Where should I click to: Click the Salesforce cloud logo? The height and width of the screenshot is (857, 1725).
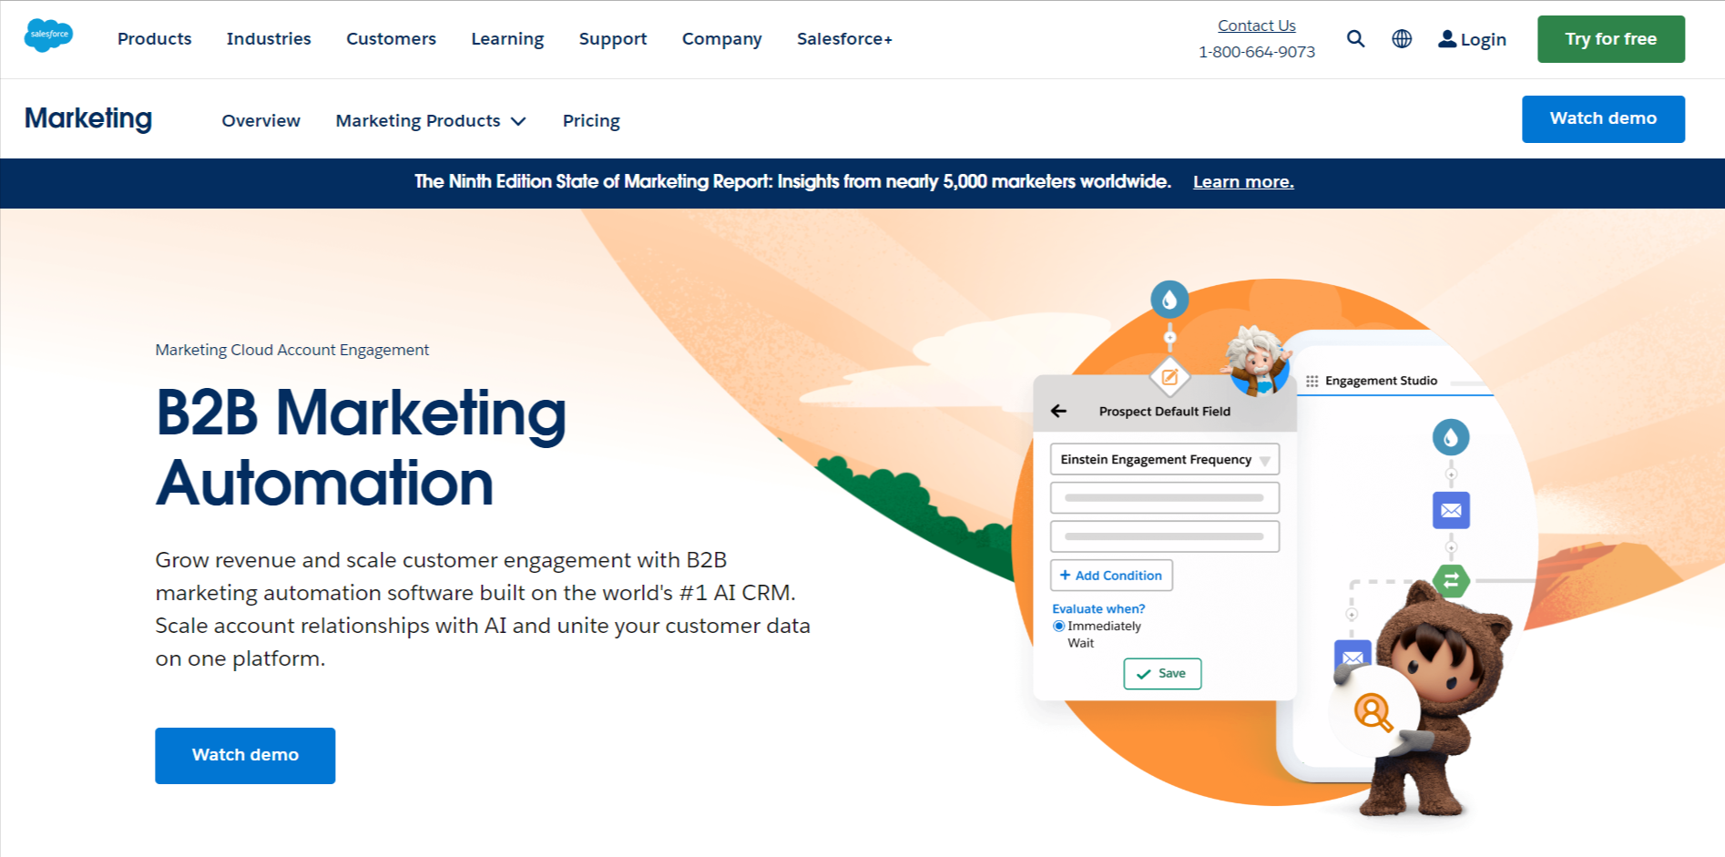click(48, 36)
